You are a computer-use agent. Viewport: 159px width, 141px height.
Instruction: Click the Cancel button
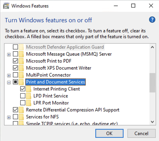pyautogui.click(x=141, y=133)
